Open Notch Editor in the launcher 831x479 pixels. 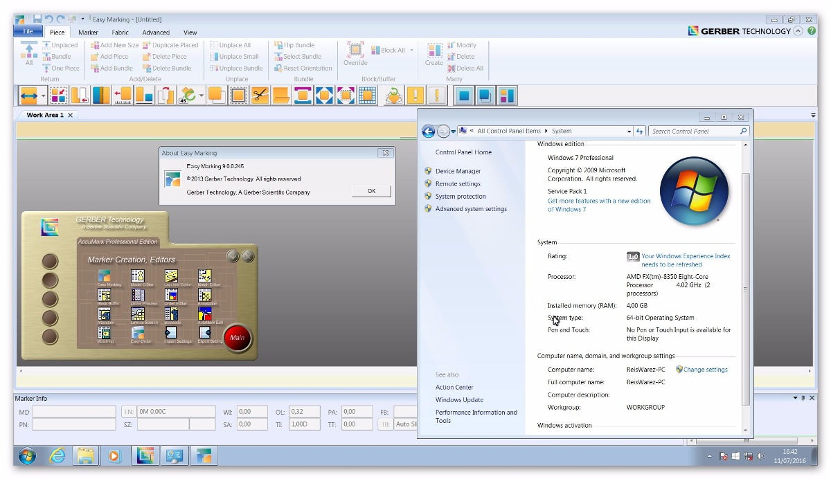[x=204, y=277]
